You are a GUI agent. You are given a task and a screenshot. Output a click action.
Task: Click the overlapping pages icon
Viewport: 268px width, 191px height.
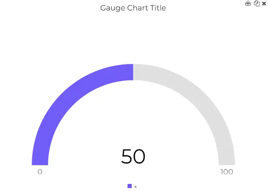pos(257,3)
